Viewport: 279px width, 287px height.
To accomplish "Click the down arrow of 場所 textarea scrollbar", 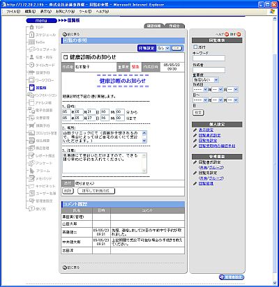I will click(x=144, y=141).
